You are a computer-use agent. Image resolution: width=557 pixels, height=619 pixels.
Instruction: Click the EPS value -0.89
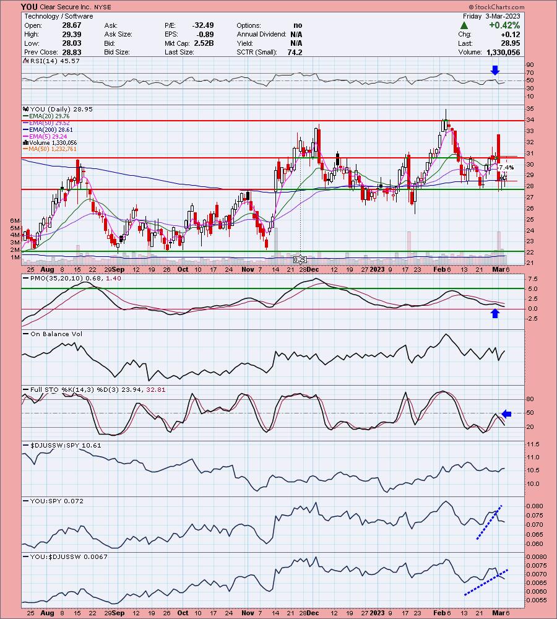point(205,34)
